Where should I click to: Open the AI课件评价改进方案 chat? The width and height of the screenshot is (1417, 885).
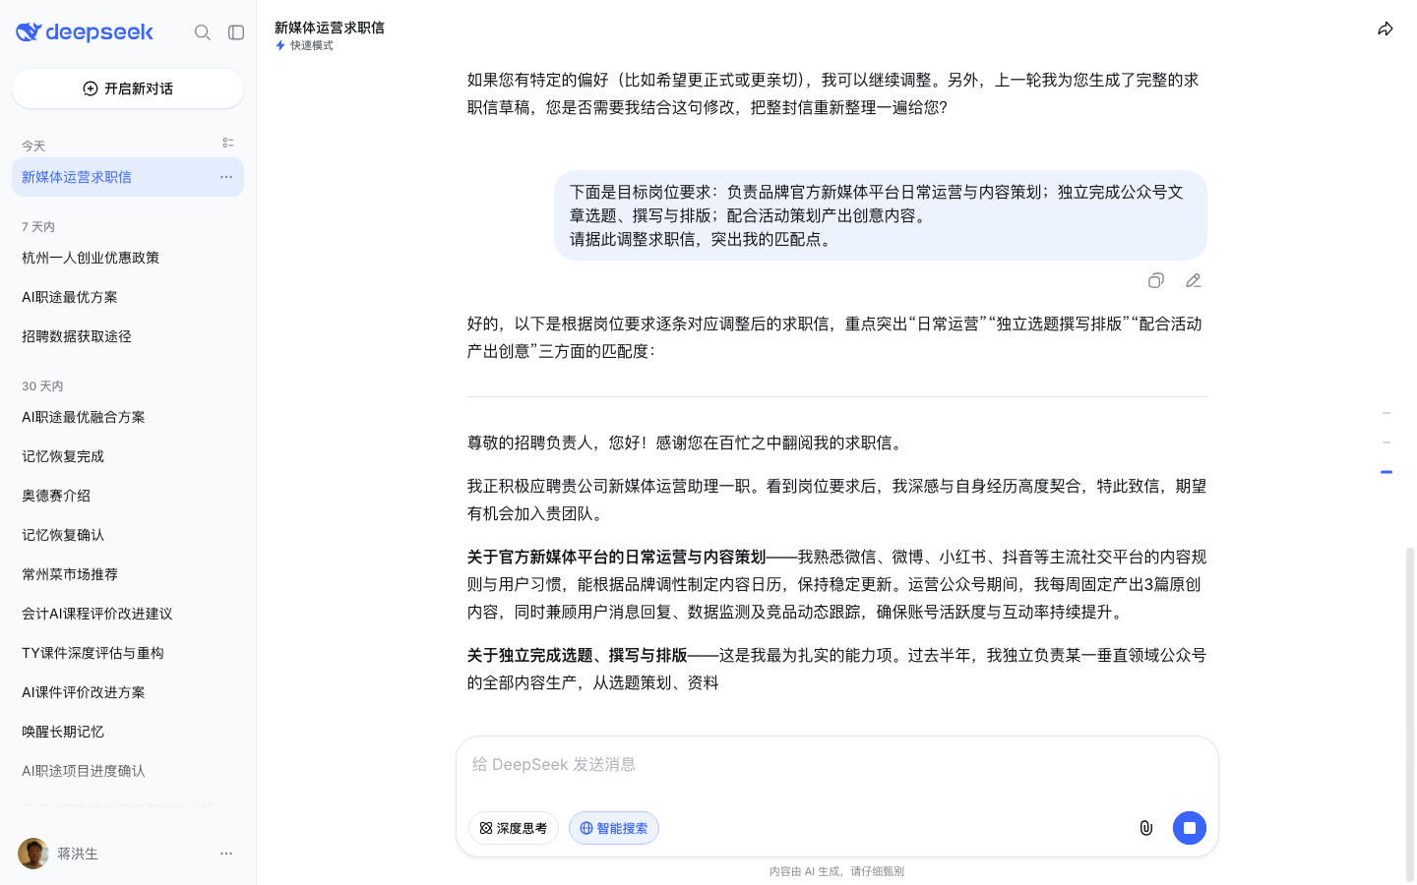128,692
